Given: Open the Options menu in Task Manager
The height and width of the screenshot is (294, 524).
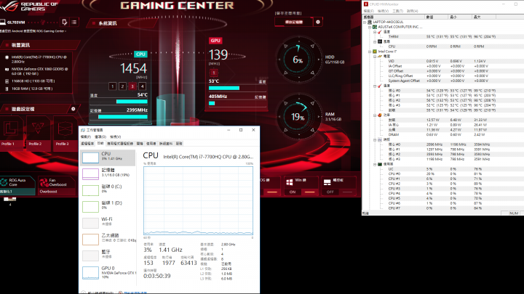Looking at the screenshot, I should 100,136.
